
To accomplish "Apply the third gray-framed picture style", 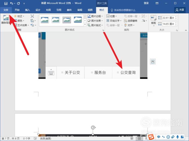I will [x=67, y=20].
